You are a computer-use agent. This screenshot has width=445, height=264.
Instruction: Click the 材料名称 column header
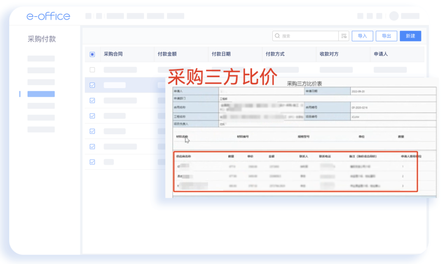tap(182, 137)
